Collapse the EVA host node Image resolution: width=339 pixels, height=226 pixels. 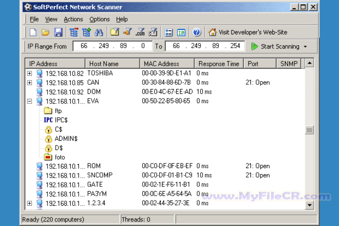[30, 101]
